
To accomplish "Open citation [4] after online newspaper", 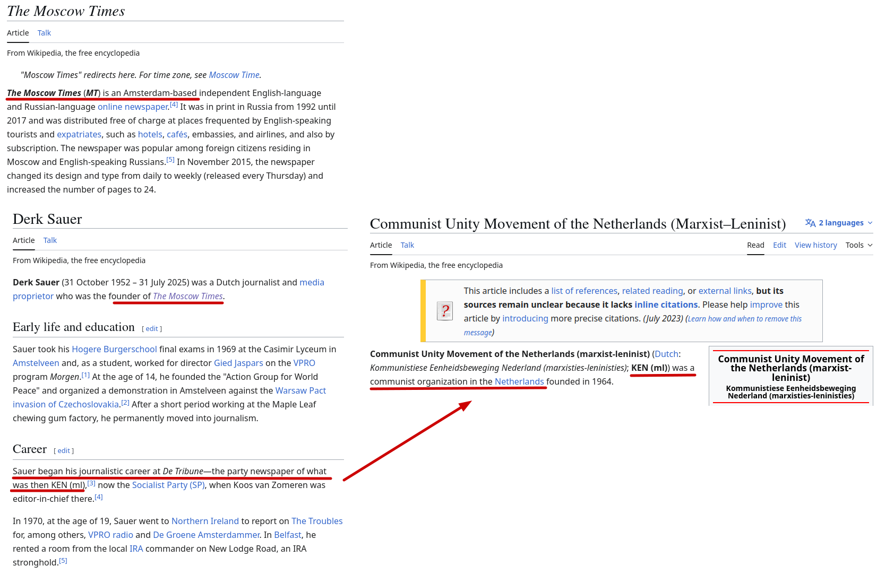I will (174, 105).
